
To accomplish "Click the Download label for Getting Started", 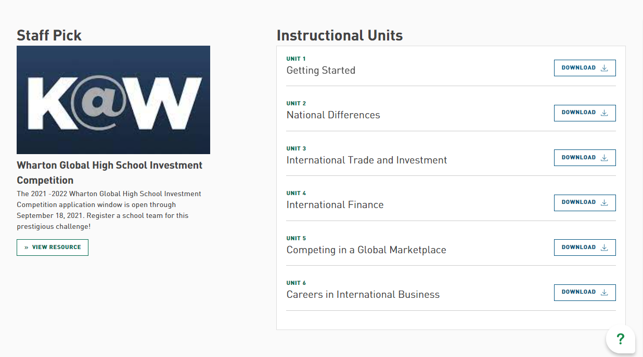I will point(578,68).
